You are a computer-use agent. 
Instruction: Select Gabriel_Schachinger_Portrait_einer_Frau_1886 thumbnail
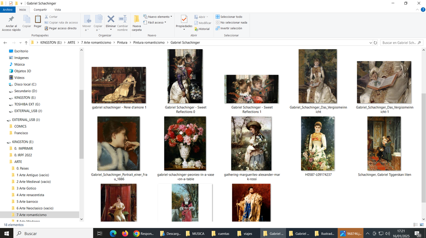click(x=118, y=143)
